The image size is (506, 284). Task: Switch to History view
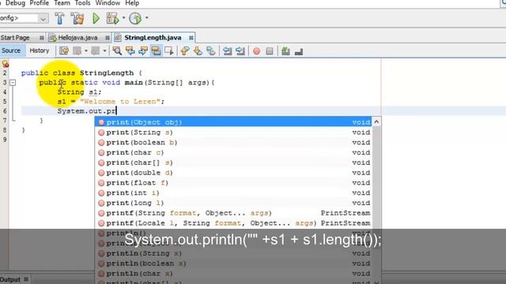tap(40, 50)
